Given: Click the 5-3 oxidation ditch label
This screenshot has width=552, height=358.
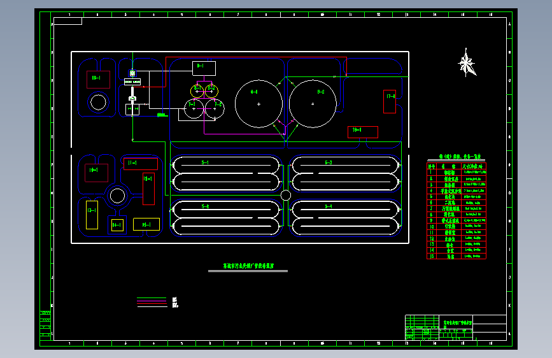Looking at the screenshot, I should click(x=328, y=162).
